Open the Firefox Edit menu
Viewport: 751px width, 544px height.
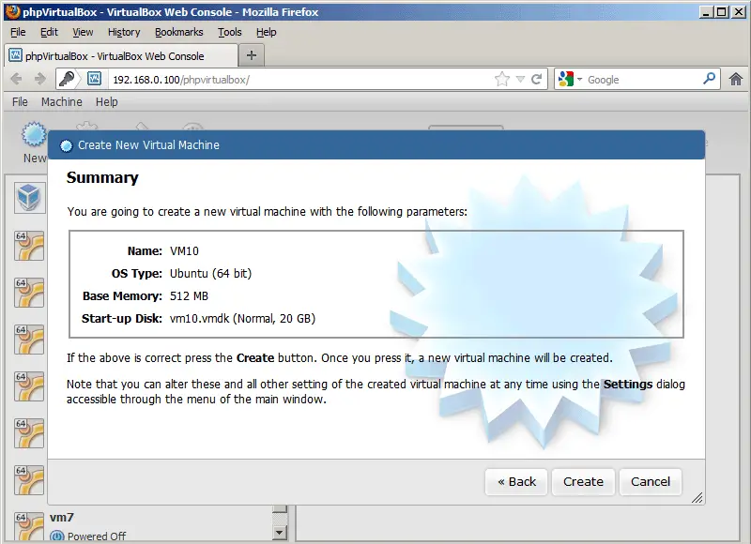tap(49, 32)
